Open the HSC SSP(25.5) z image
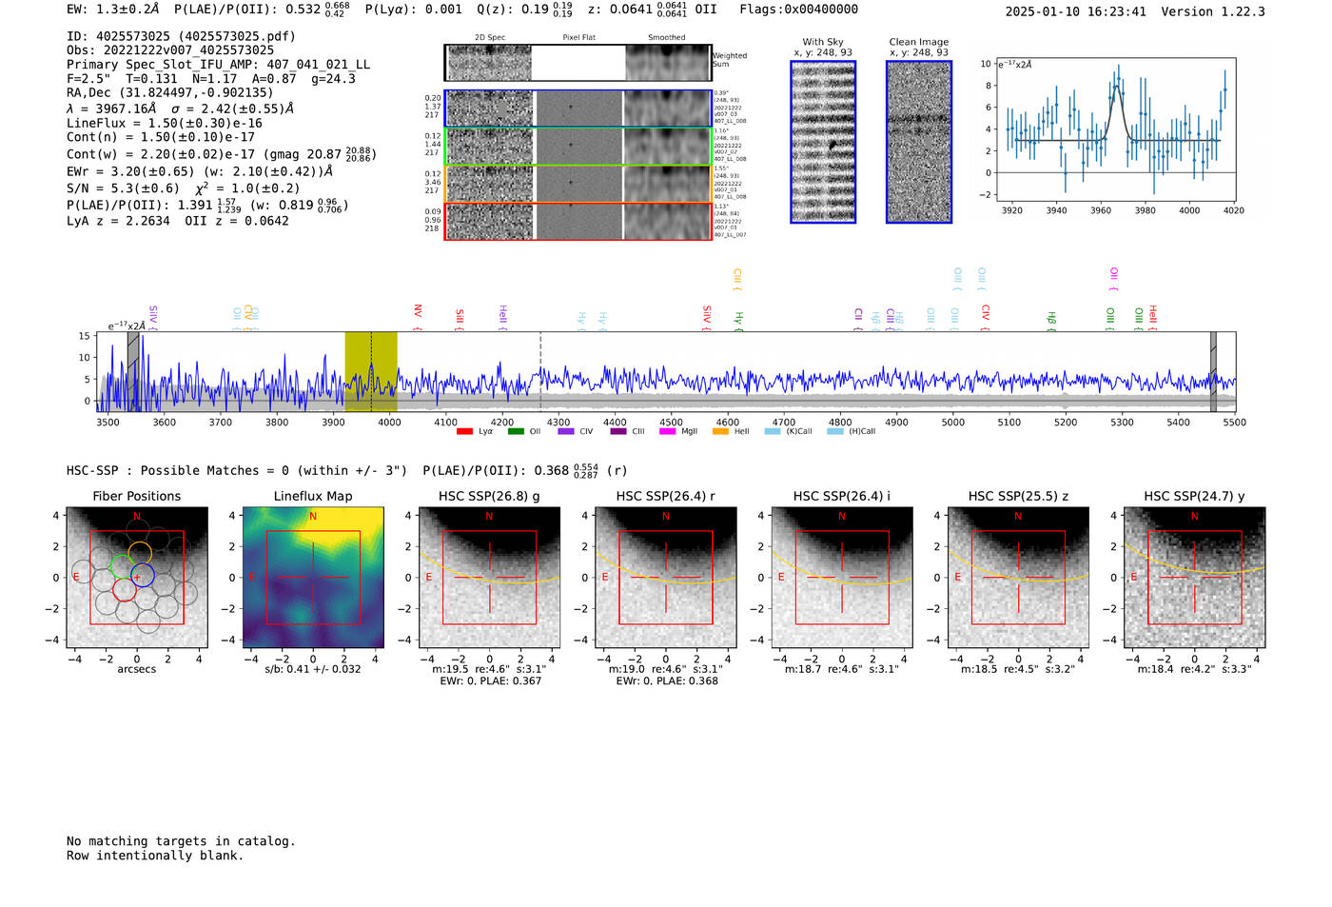 (1018, 578)
